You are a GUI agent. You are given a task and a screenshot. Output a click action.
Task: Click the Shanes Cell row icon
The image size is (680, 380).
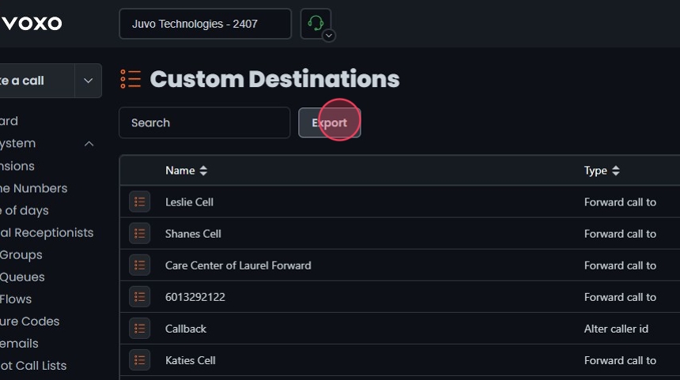pos(140,234)
